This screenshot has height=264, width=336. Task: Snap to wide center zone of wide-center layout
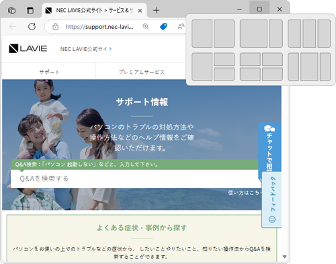tap(309, 67)
